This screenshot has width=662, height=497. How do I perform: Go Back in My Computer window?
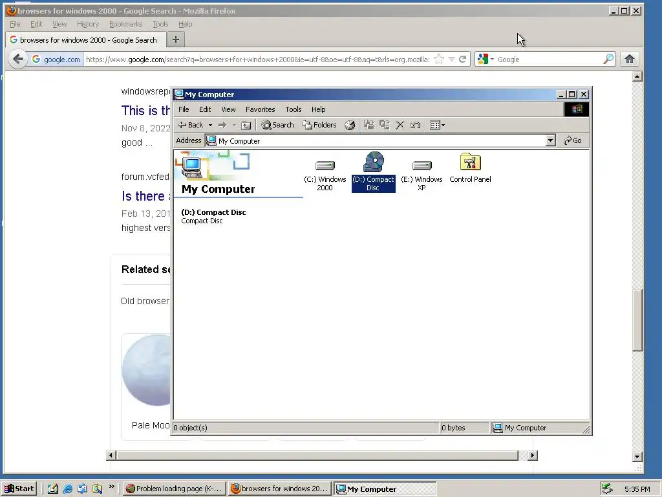(x=191, y=125)
